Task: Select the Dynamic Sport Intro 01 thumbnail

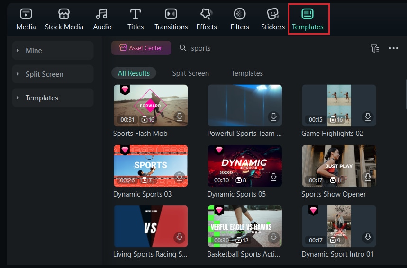Action: (x=339, y=226)
